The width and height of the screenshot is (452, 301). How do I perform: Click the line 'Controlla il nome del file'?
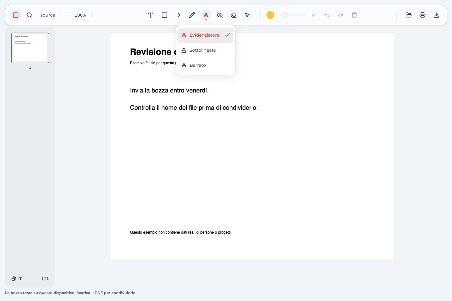point(194,108)
